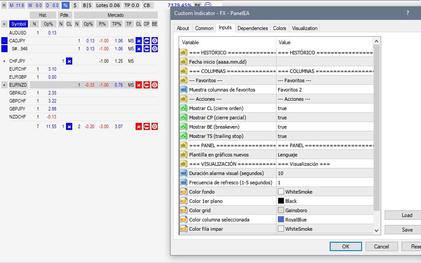Screen dimensions: 421x263
Task: Open the Dependencies tab
Action: [x=253, y=28]
